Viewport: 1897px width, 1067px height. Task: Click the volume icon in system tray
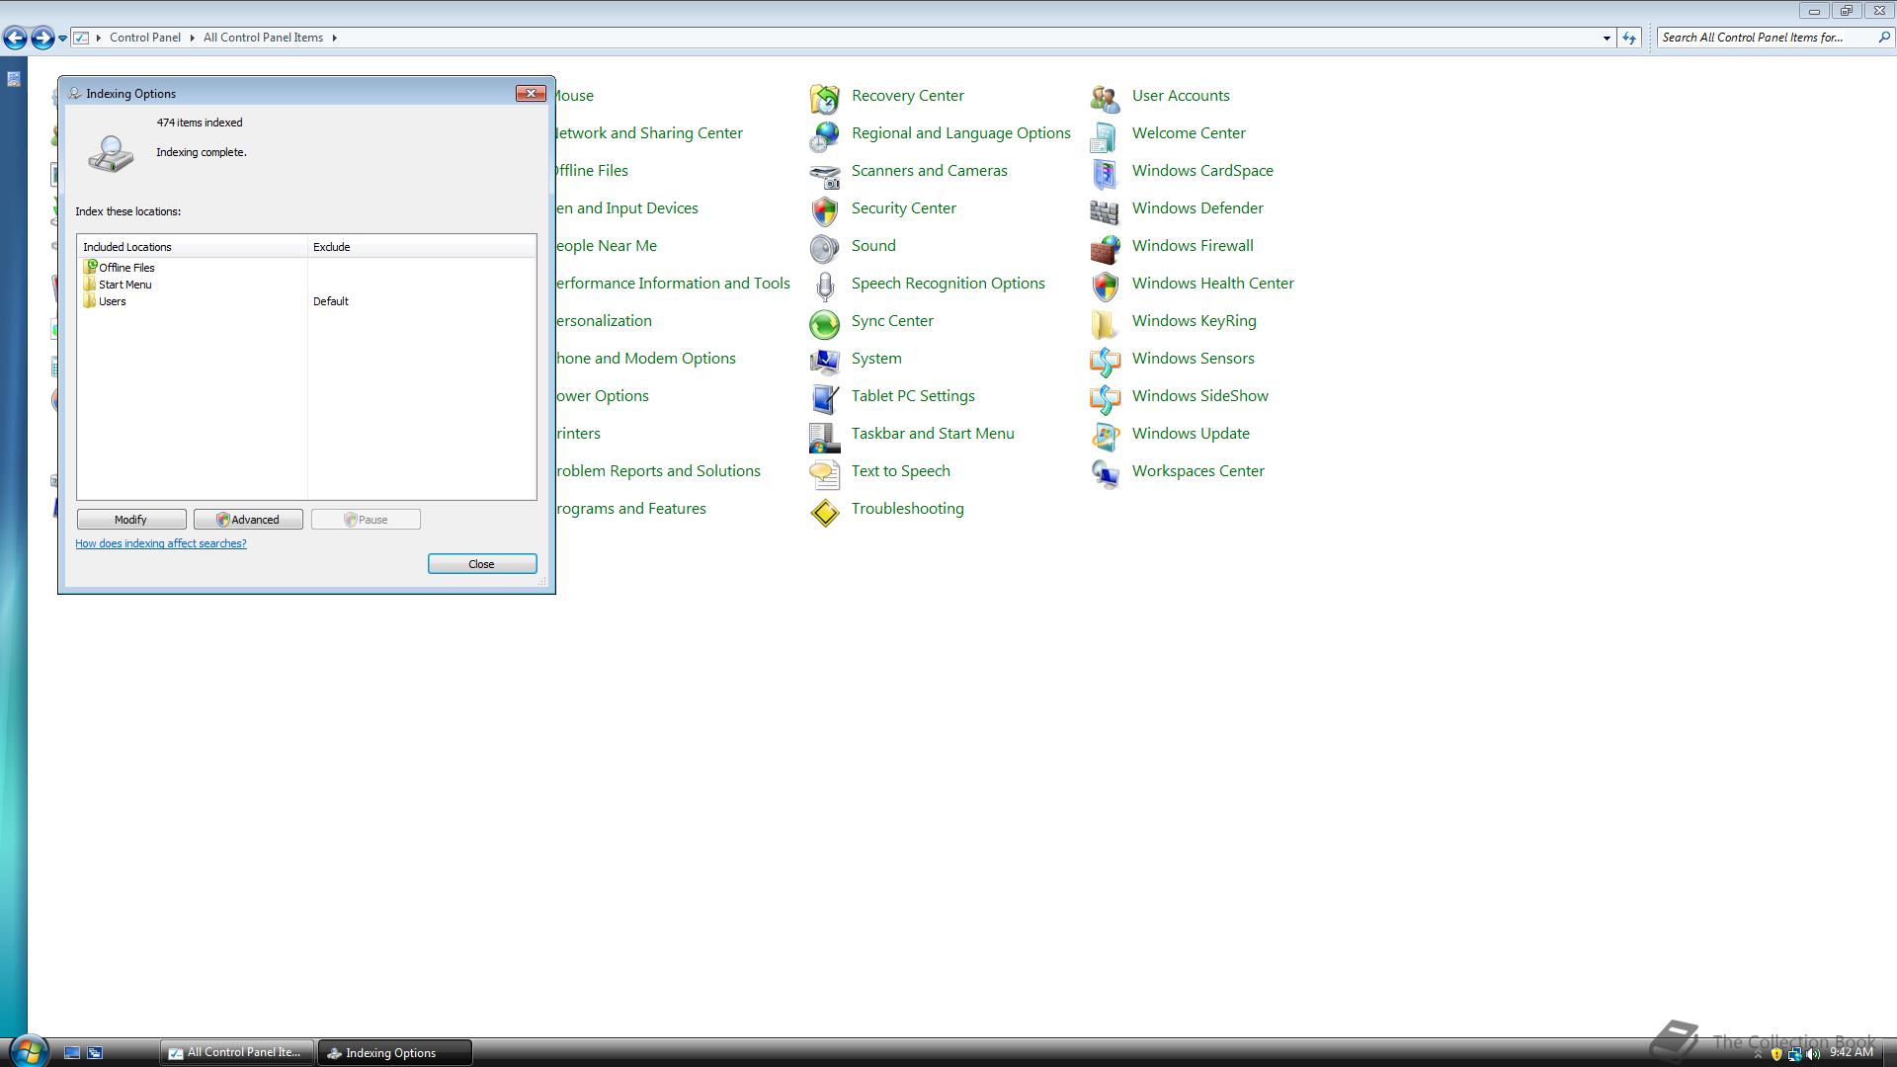1812,1054
